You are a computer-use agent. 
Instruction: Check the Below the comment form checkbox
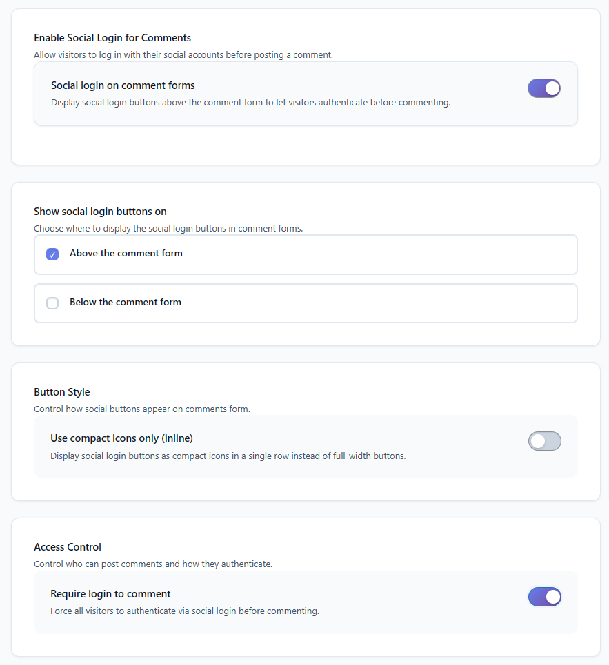coord(52,303)
